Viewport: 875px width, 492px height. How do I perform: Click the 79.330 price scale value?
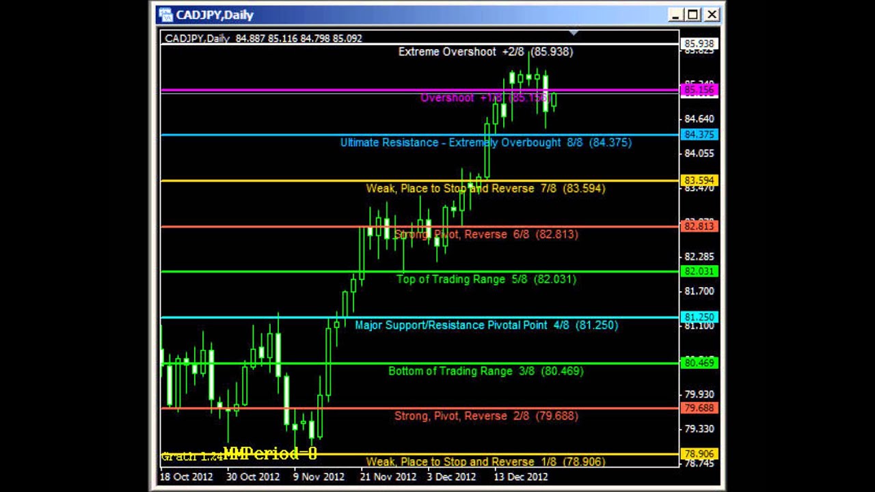tap(699, 429)
